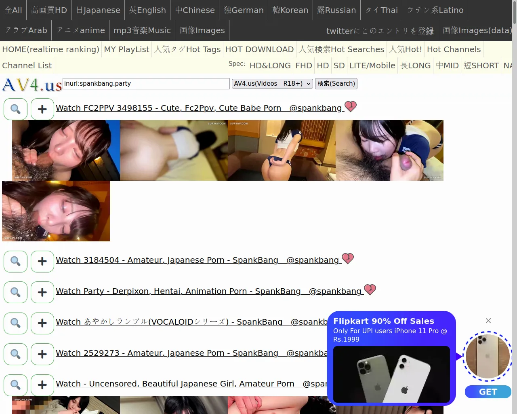Click the 検索(Search) button
This screenshot has width=517, height=414.
pyautogui.click(x=336, y=84)
